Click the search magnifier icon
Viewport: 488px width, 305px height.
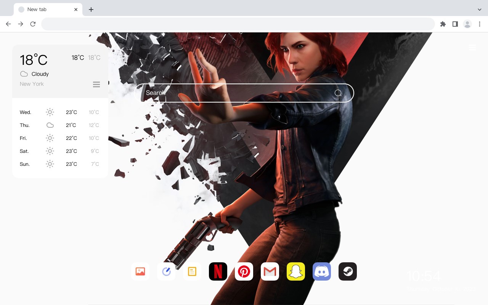click(338, 93)
